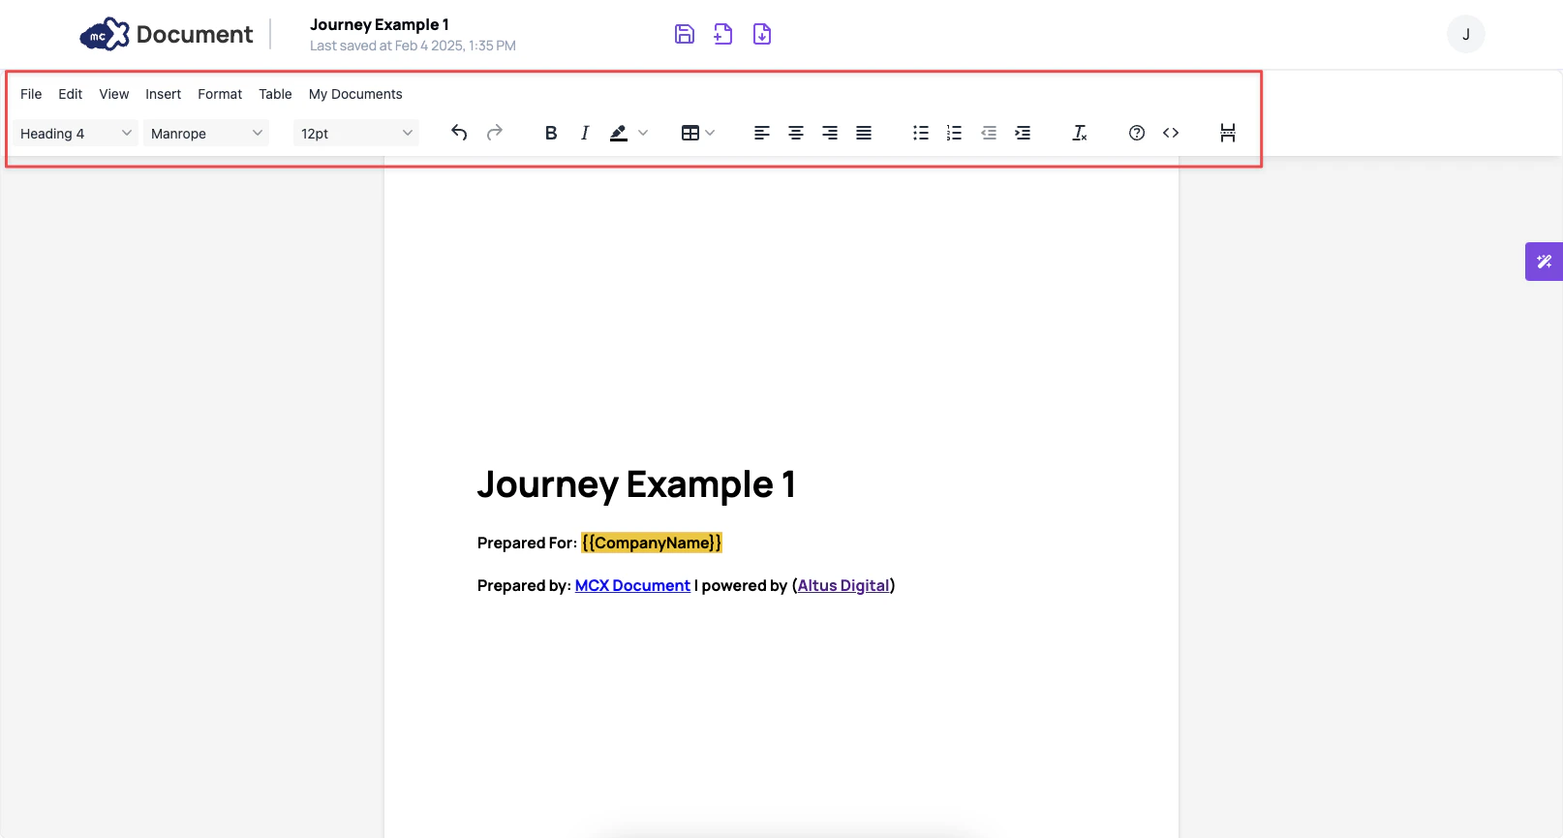Open the 12pt font size dropdown

click(356, 134)
